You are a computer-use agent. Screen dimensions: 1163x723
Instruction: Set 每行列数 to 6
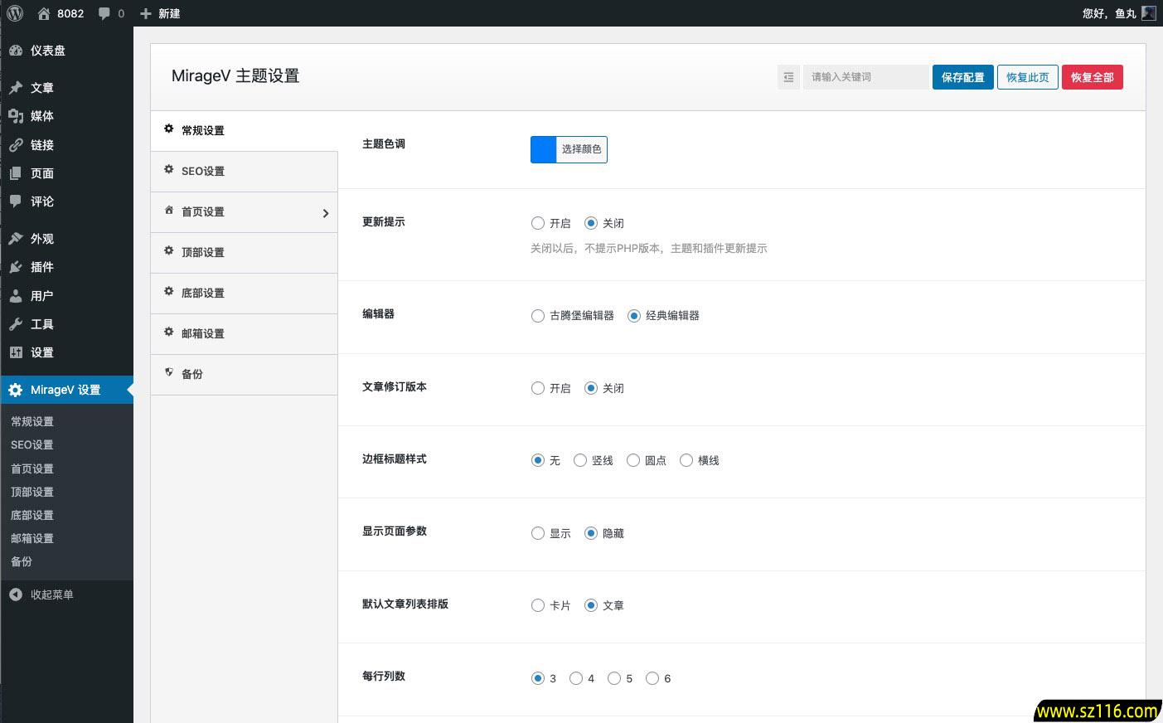(x=652, y=678)
